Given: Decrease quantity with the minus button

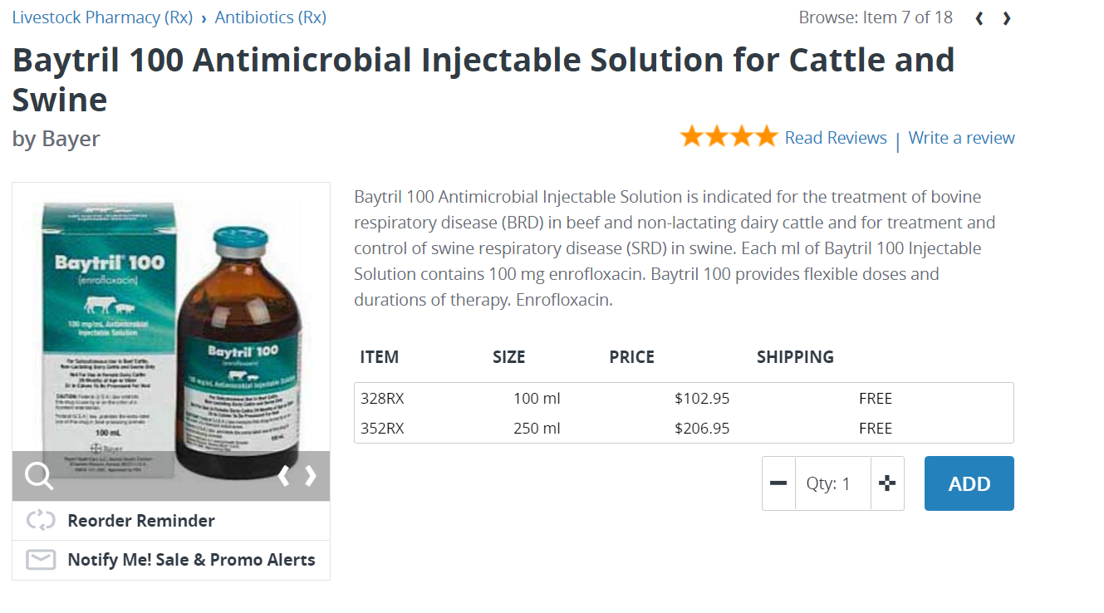Looking at the screenshot, I should point(778,483).
